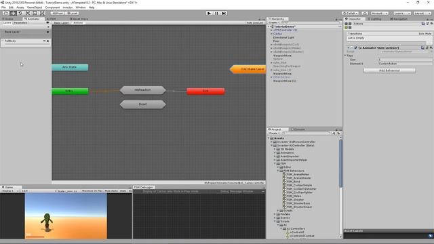
Task: Open the Project Create dropdown
Action: click(x=273, y=134)
